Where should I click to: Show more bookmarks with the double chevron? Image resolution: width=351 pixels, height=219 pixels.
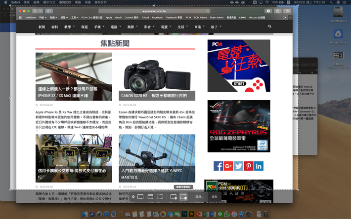point(284,17)
